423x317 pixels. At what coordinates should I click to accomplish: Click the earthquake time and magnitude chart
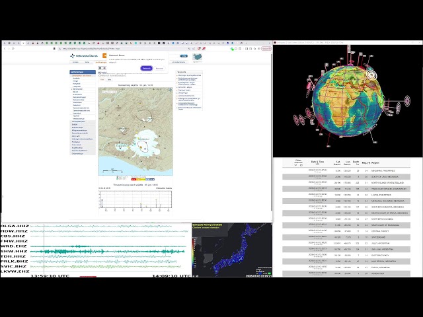[135, 200]
